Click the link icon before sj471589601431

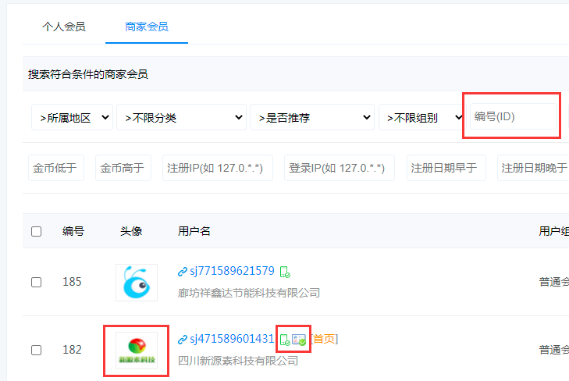coord(183,340)
